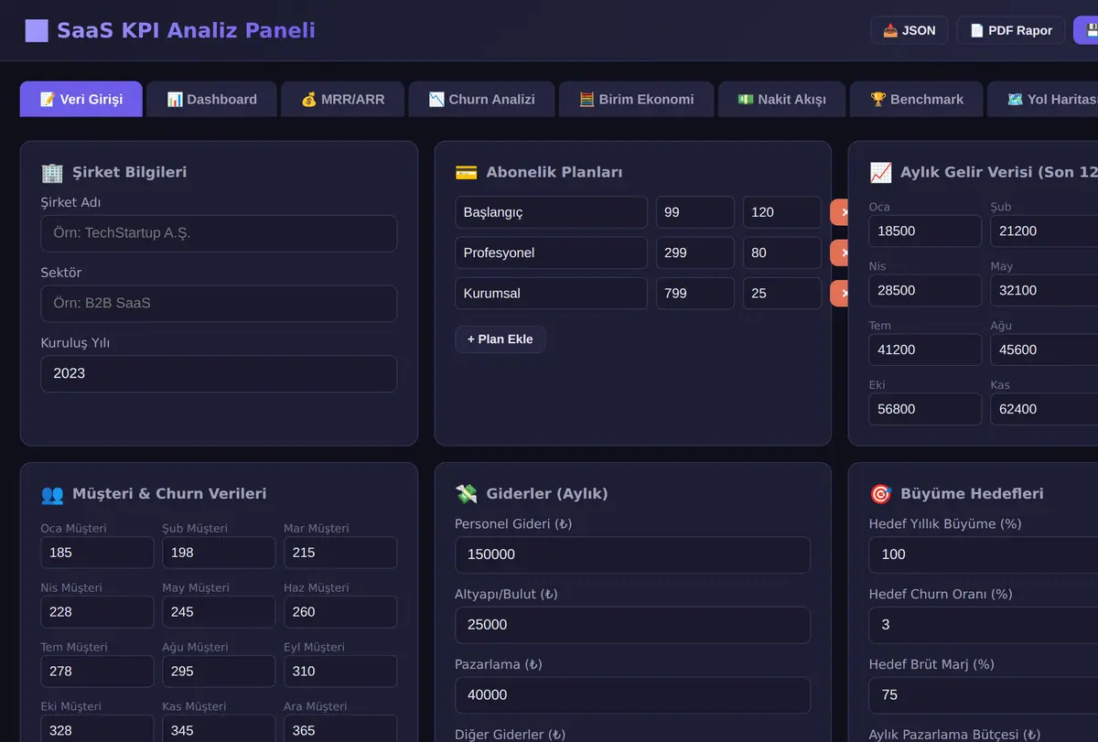Select the Kuruluş Yılı field showing 2023
Image resolution: width=1098 pixels, height=742 pixels.
click(x=219, y=374)
